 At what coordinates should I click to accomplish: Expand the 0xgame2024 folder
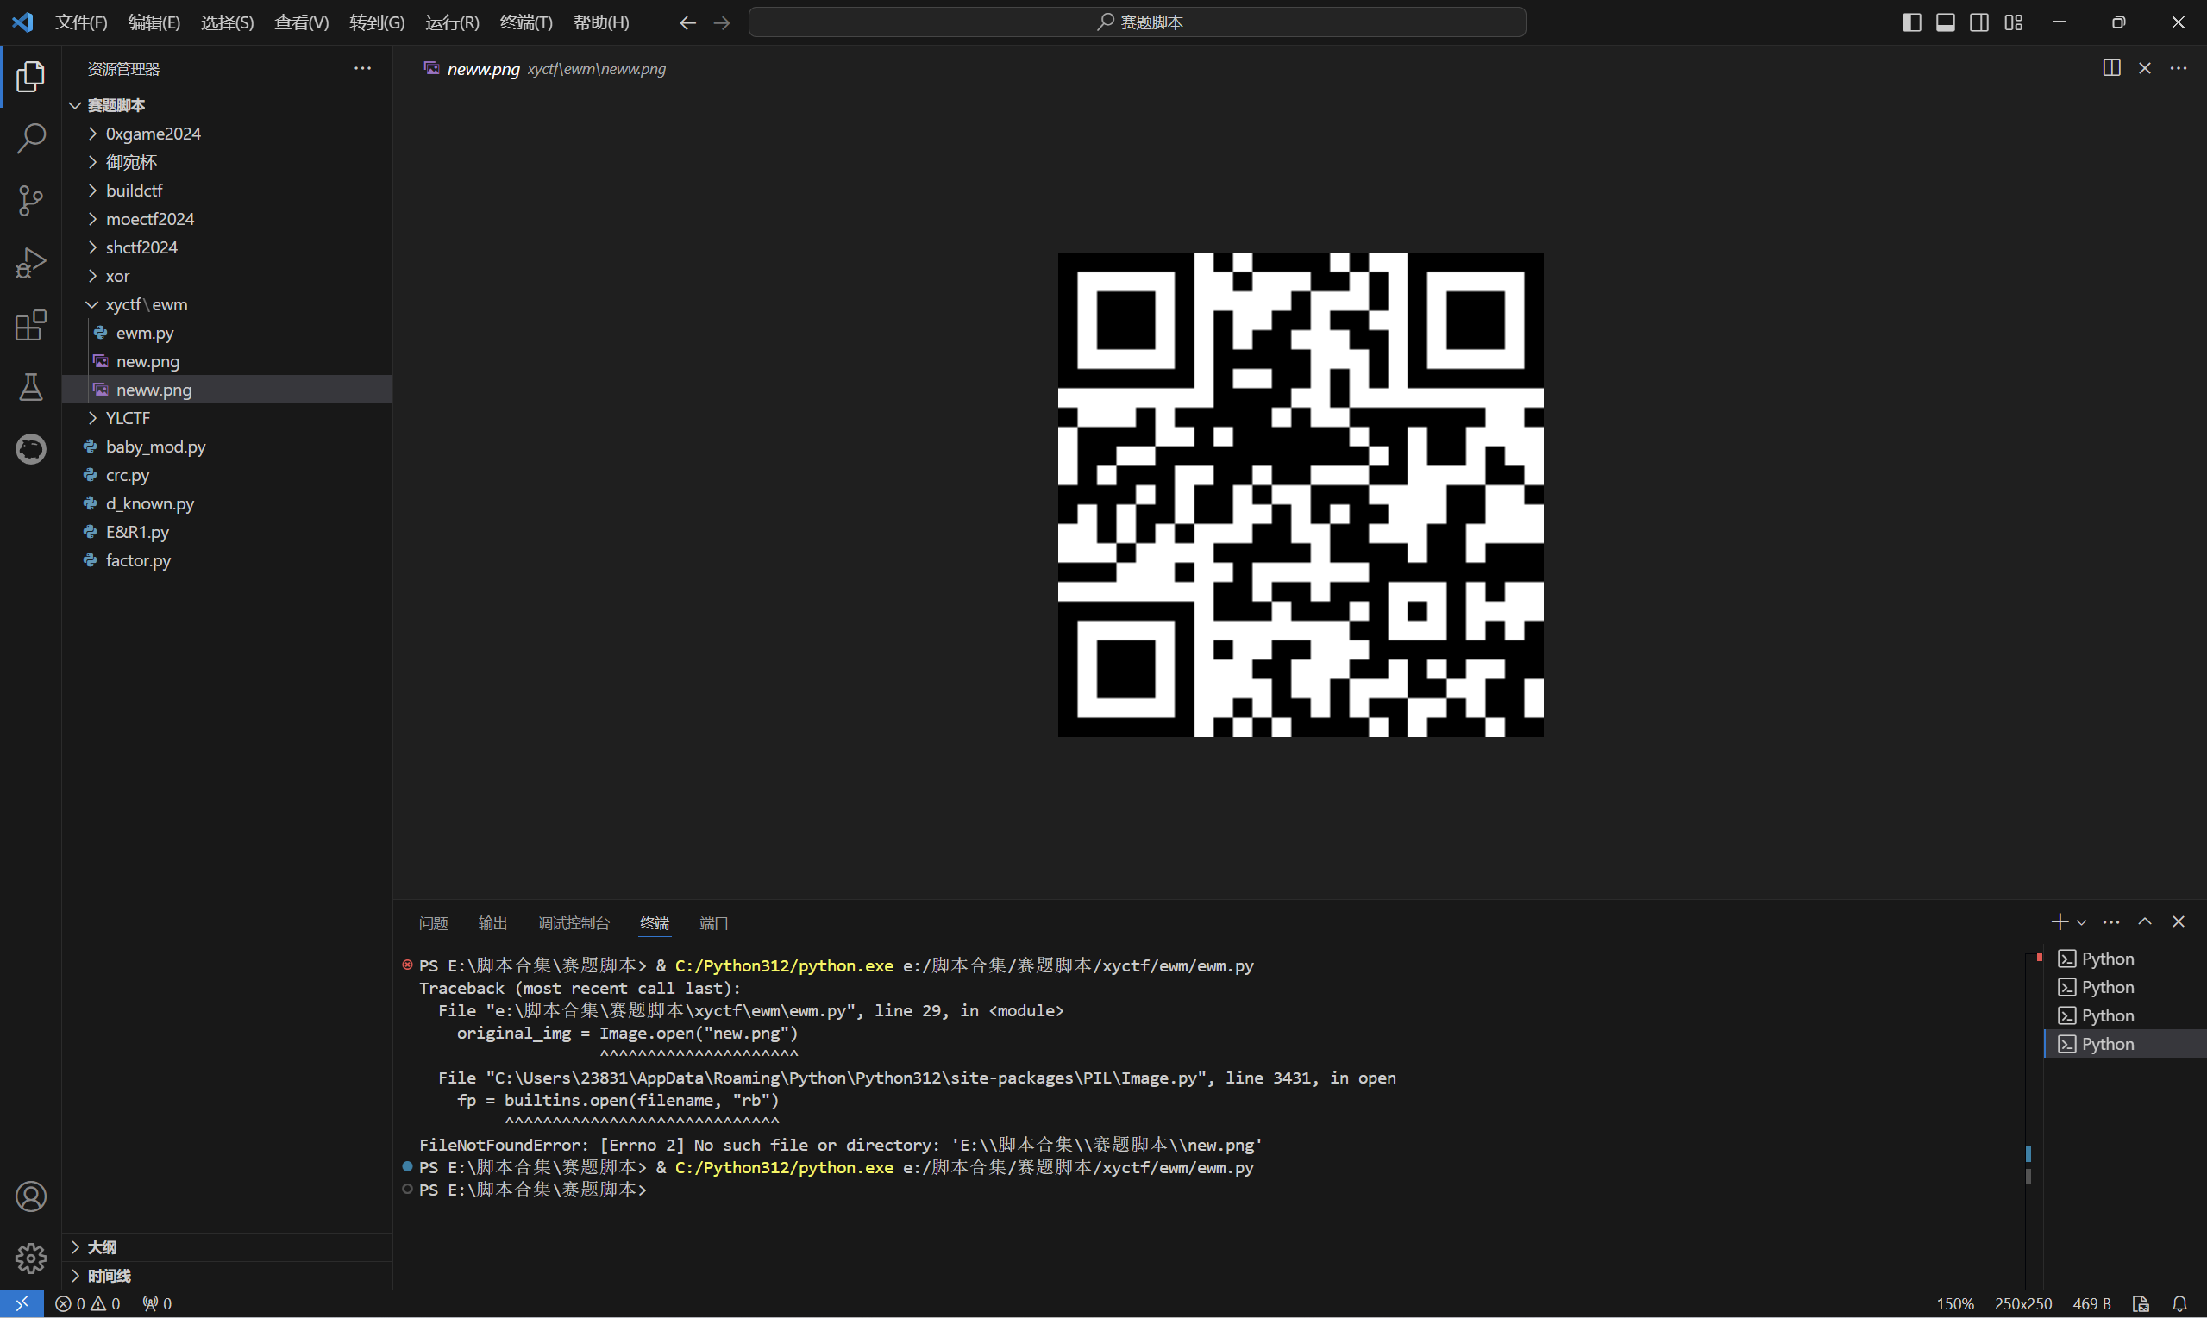227,134
